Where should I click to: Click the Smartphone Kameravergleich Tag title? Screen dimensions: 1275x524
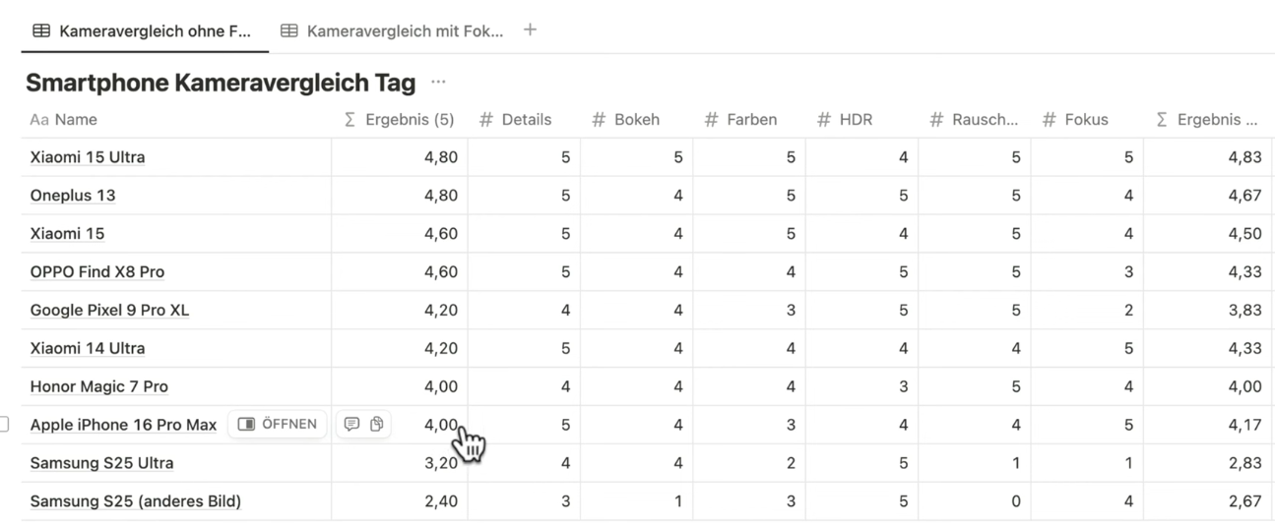tap(221, 83)
